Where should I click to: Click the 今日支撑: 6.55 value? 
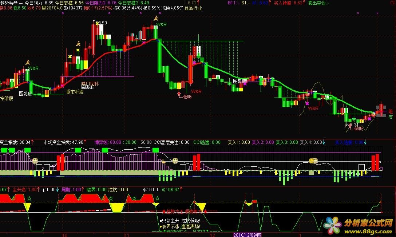tap(70, 3)
